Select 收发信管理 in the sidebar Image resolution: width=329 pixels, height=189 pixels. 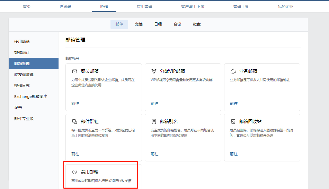tap(24, 74)
